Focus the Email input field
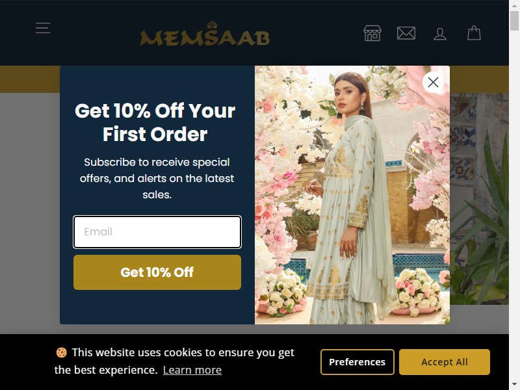The width and height of the screenshot is (520, 390). tap(157, 232)
